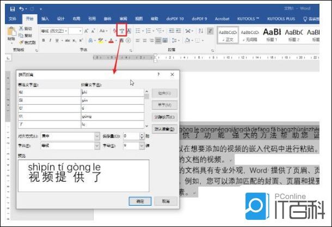Switch to the Insert ribbon tab

tap(45, 19)
